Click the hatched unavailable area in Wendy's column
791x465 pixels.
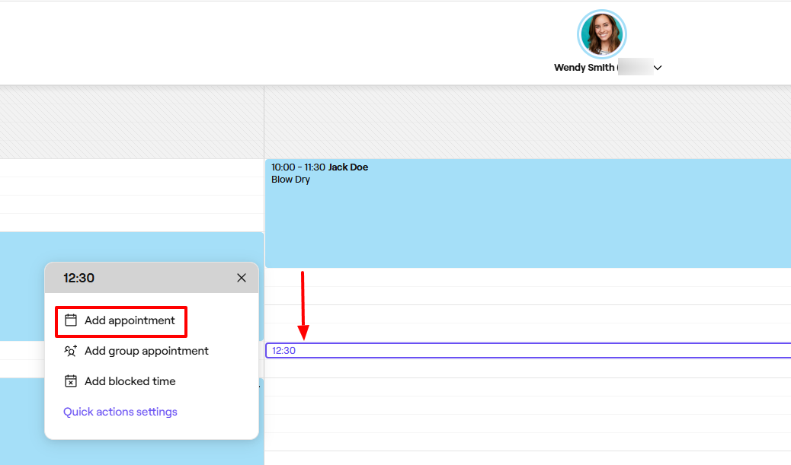(526, 122)
